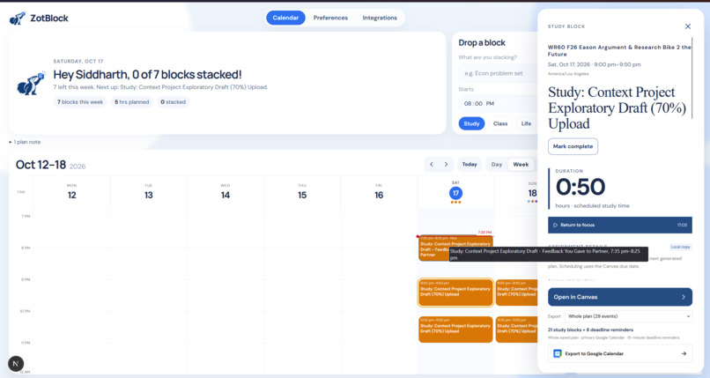Click the Hey Siddharth greeting heading
The image size is (710, 378).
tap(148, 74)
